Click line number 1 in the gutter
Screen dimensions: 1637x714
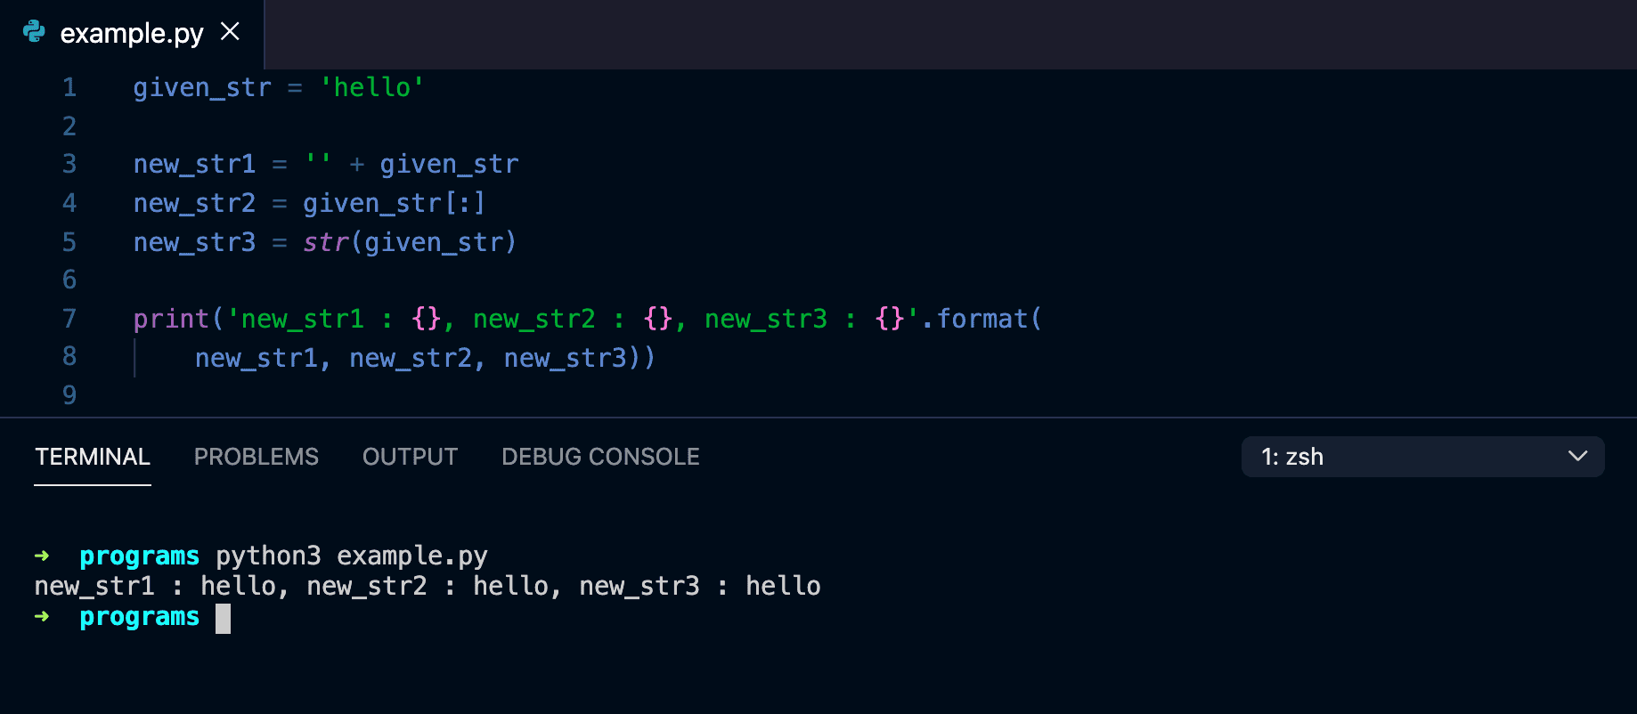click(x=69, y=87)
